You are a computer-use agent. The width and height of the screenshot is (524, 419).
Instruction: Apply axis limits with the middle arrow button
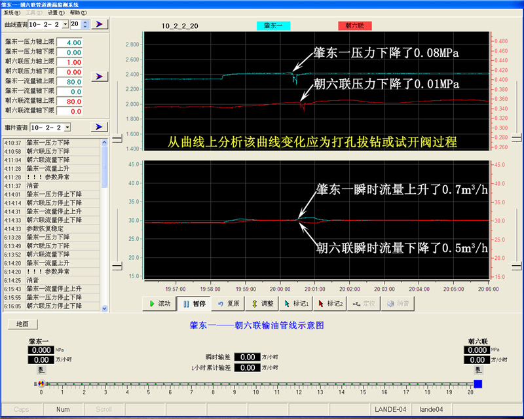[x=99, y=77]
